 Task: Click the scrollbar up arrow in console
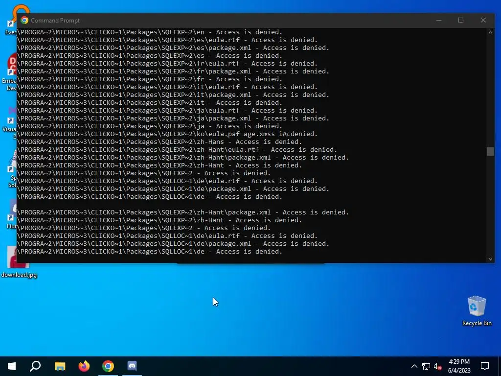[x=490, y=32]
